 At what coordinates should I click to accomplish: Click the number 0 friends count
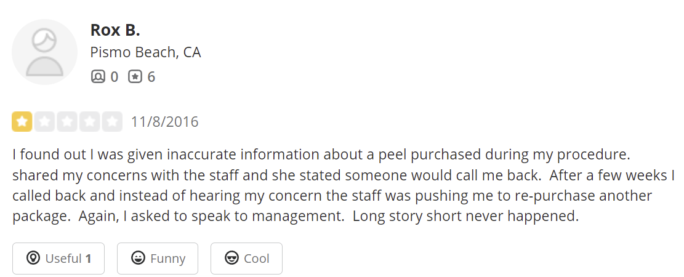click(x=114, y=77)
